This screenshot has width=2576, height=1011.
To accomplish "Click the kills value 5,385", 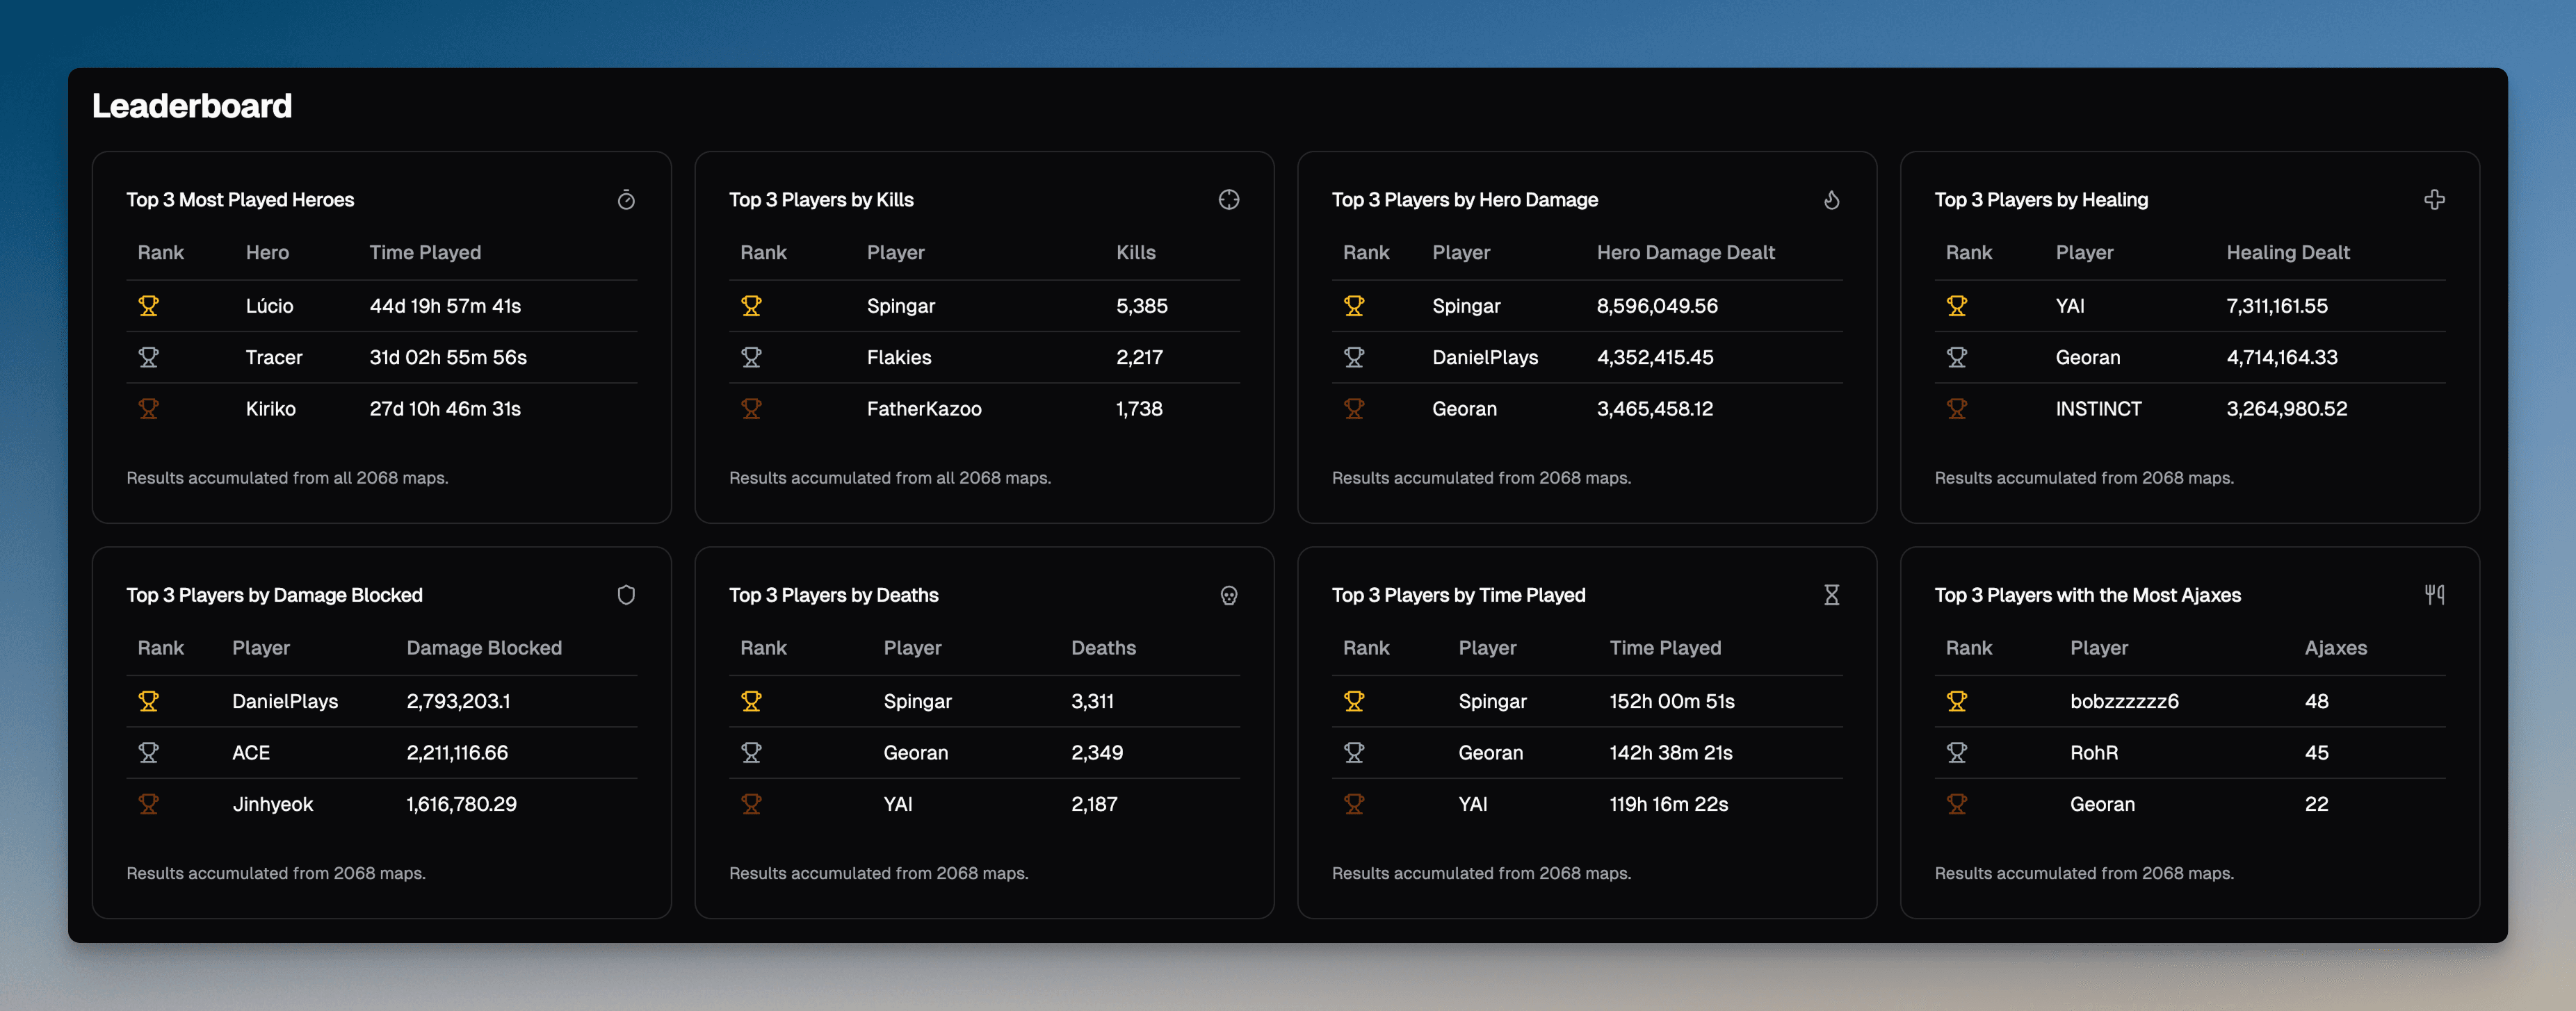I will [1142, 306].
